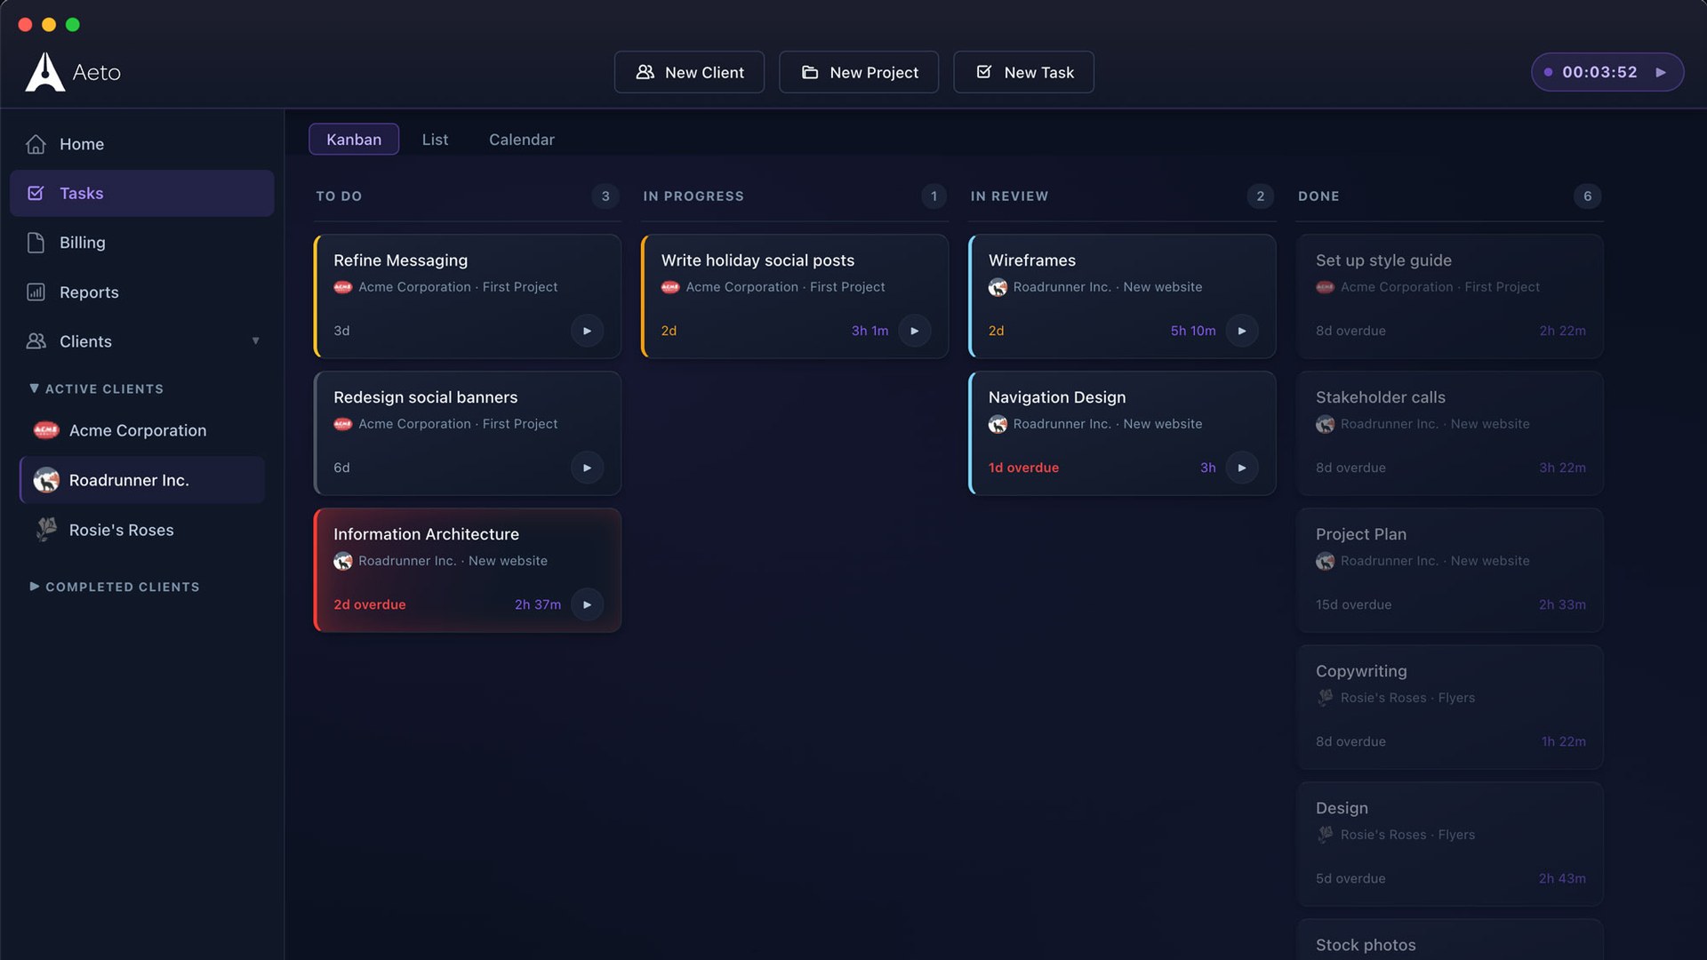Open the Design card for Rosie's Roses
The image size is (1707, 960).
(1450, 844)
